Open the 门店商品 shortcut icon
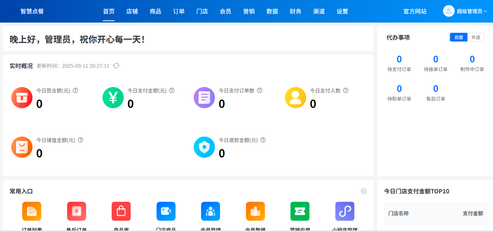 tap(166, 211)
